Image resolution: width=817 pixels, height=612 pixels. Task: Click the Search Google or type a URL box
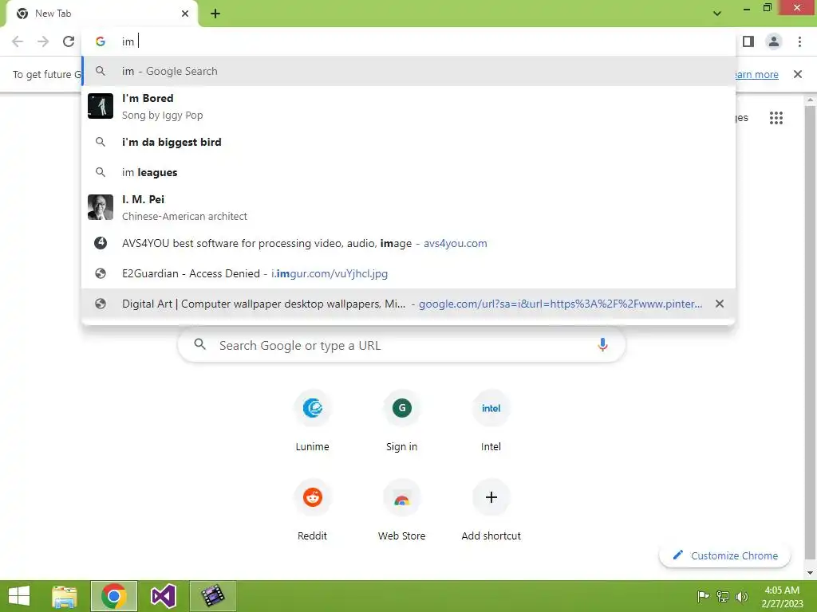(402, 345)
